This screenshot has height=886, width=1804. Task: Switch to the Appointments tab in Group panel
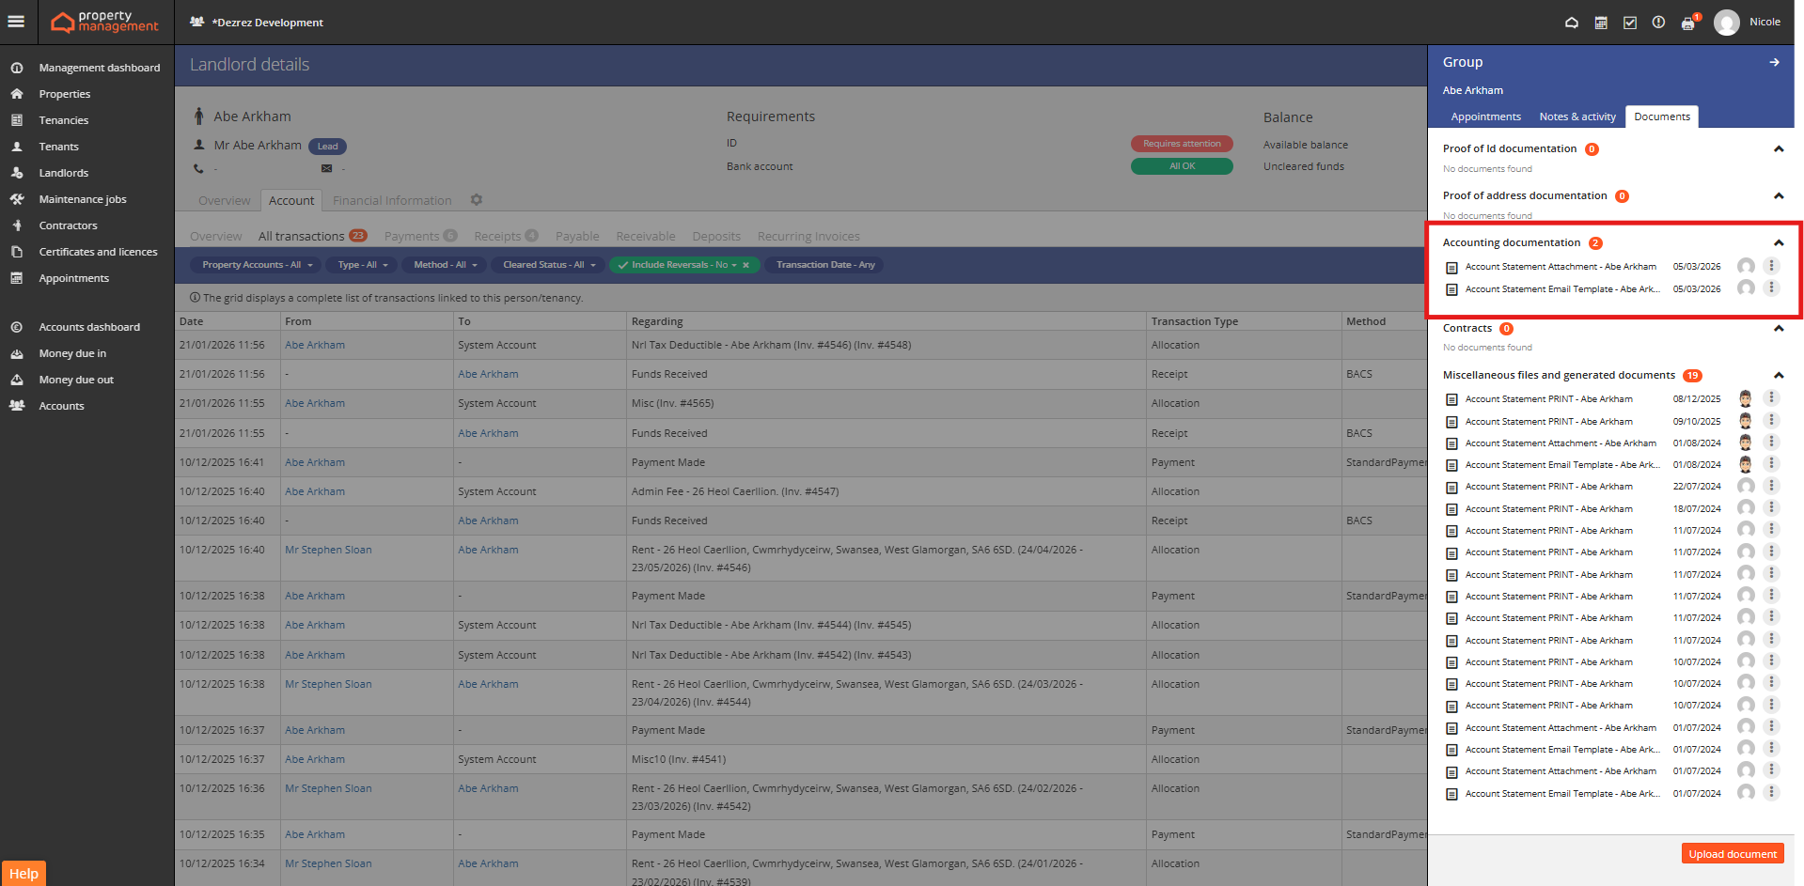coord(1485,117)
